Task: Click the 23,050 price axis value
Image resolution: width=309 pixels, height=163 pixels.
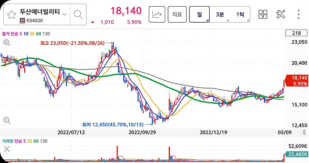Action: click(300, 42)
